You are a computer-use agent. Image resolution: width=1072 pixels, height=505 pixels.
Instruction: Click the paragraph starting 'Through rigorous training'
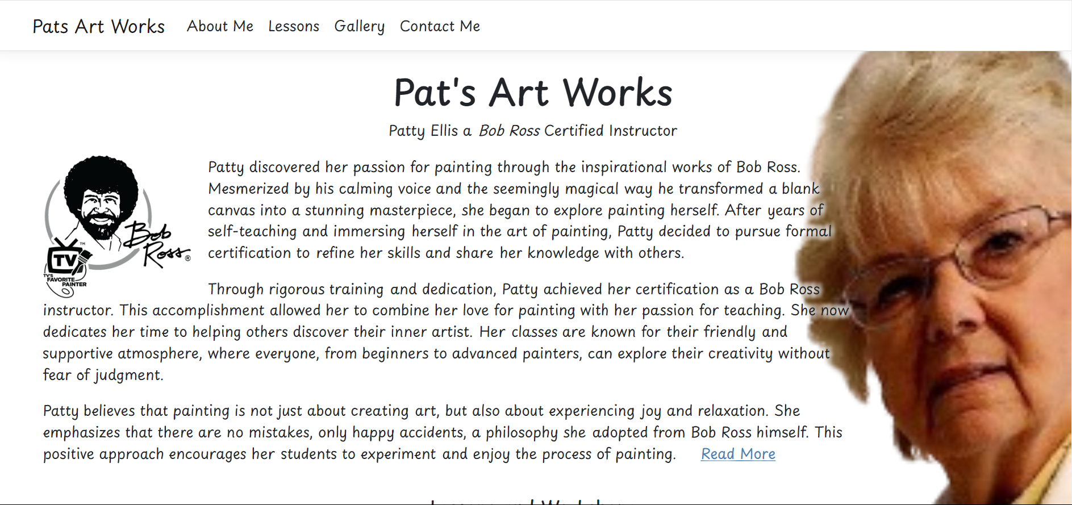[432, 332]
